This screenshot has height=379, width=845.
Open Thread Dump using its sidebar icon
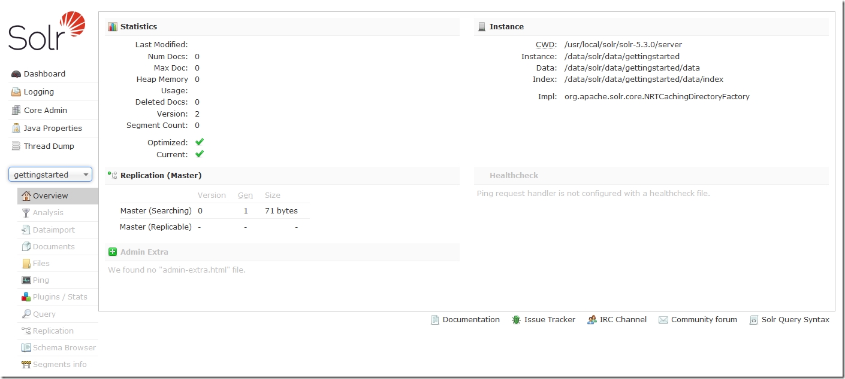[x=14, y=146]
